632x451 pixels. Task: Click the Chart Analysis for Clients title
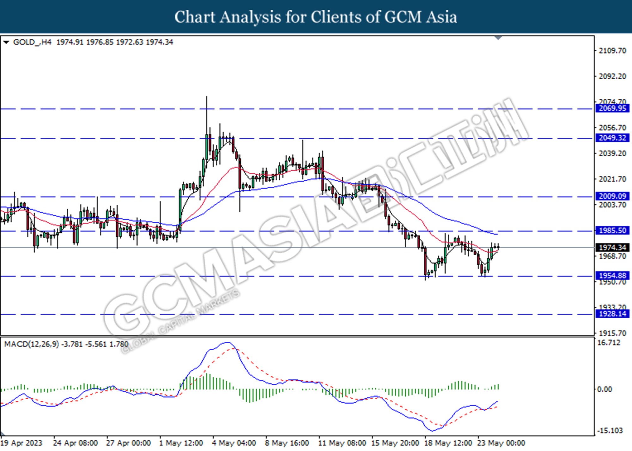316,17
